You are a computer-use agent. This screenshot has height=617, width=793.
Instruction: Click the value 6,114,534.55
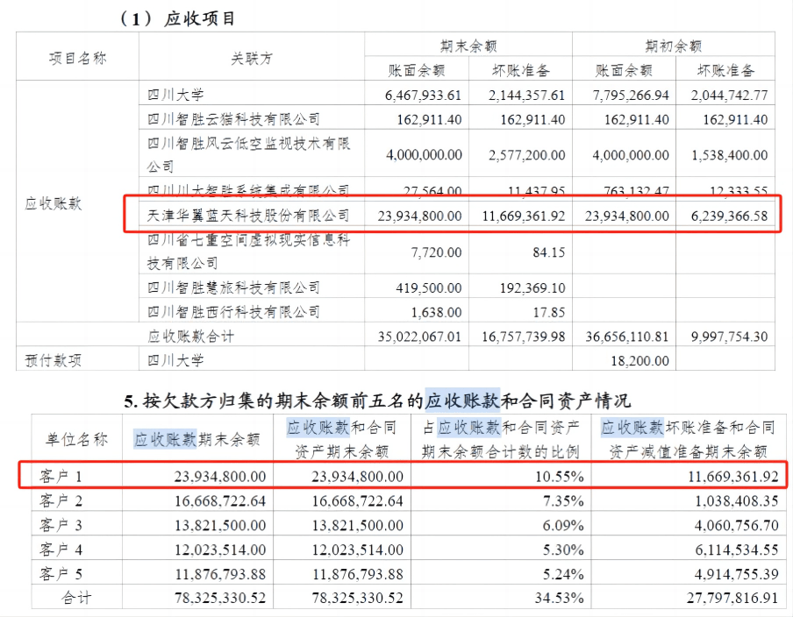click(x=736, y=550)
